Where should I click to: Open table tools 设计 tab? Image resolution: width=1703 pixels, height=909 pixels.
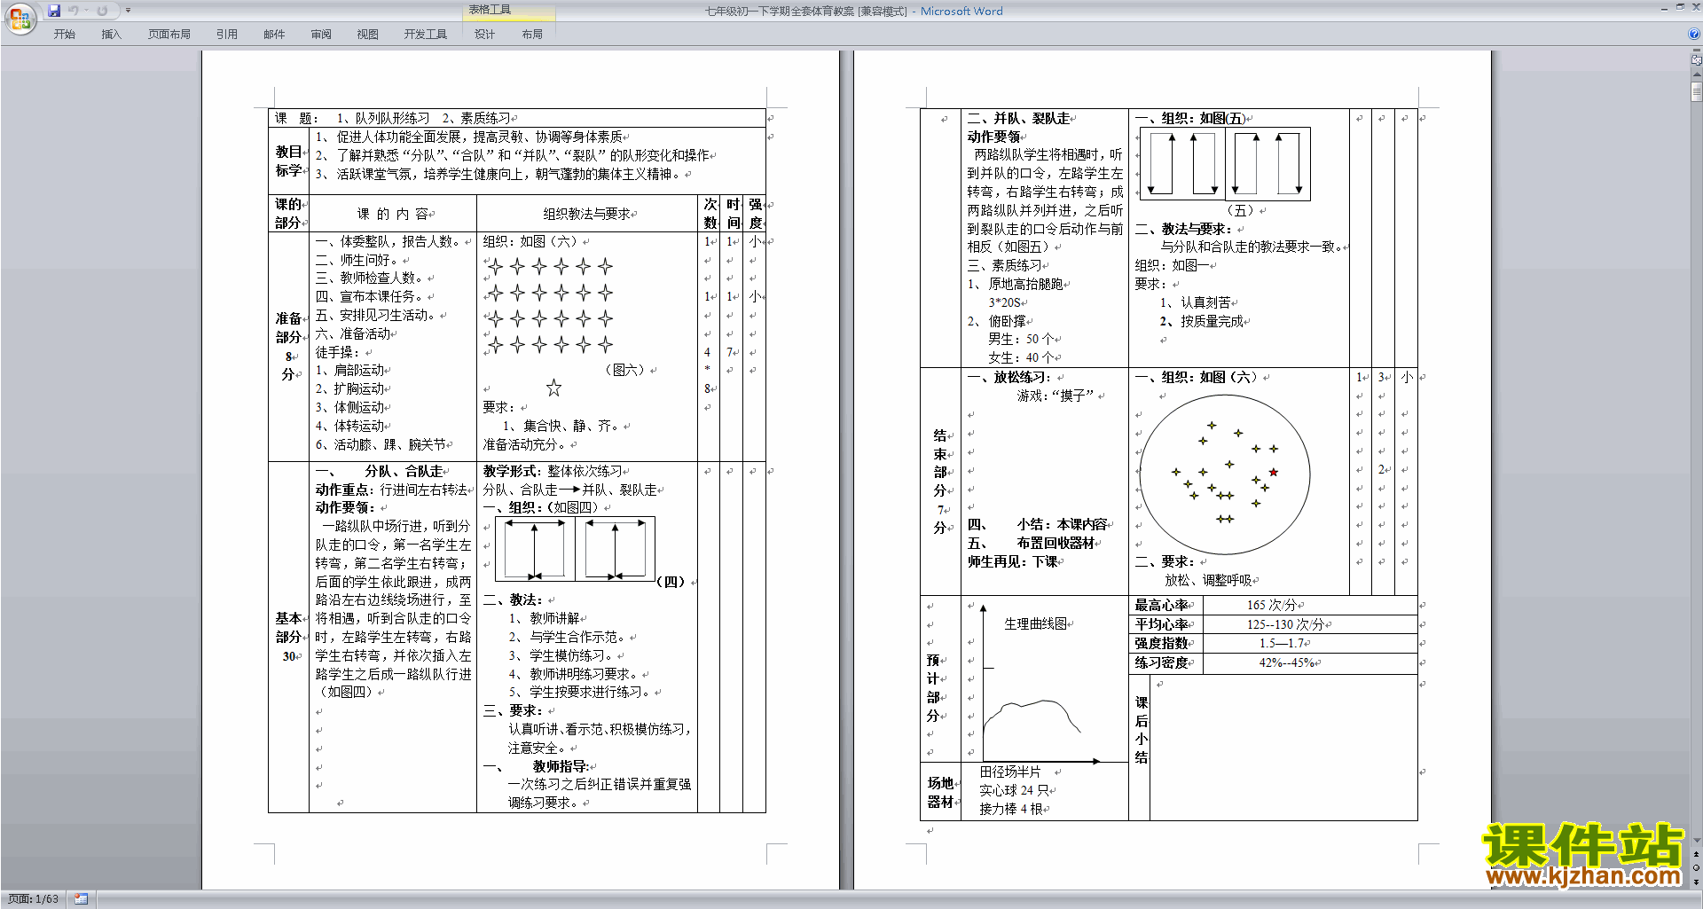[x=484, y=35]
